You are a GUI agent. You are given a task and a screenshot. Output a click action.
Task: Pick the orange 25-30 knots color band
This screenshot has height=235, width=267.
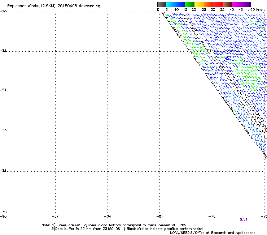pyautogui.click(x=209, y=4)
